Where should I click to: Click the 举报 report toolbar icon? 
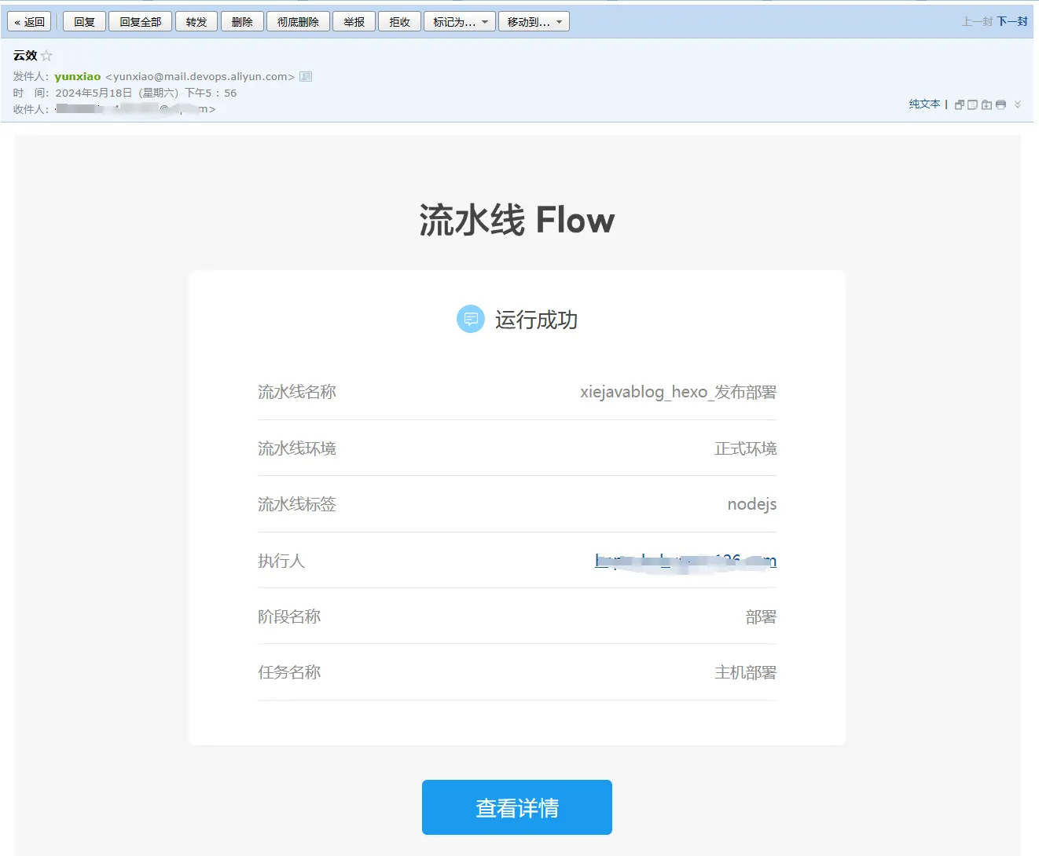point(354,21)
